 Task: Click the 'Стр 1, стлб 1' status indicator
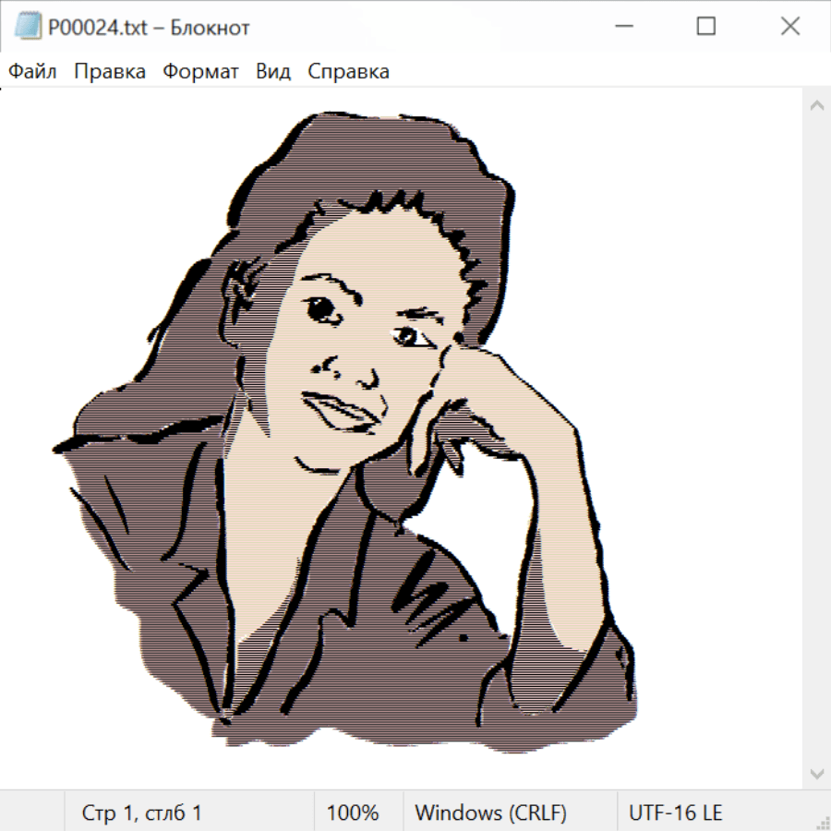click(x=141, y=813)
